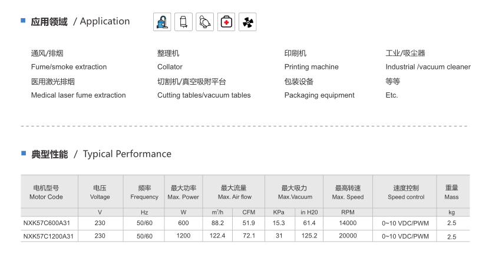Click the Packaging equipment entry

pos(319,95)
